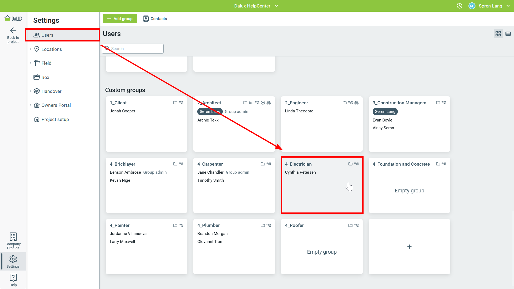This screenshot has width=514, height=289.
Task: Open Project setup settings page
Action: coord(55,119)
